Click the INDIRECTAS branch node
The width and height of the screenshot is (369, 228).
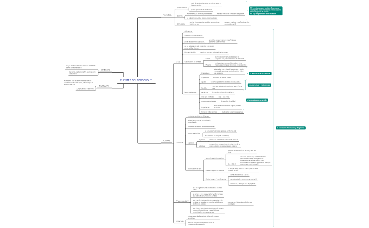(104, 86)
